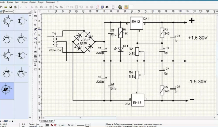The width and height of the screenshot is (218, 127).
Task: Paste with the clipboard icon
Action: [41, 7]
